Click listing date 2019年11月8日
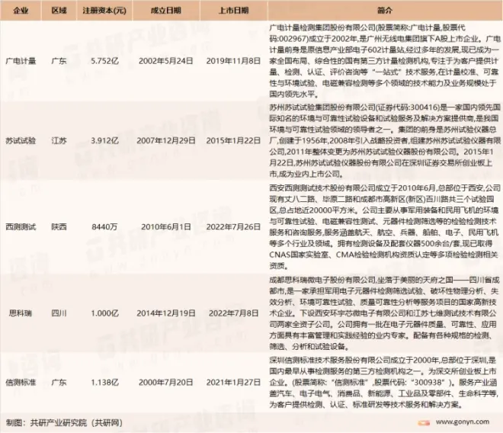Screen dimensions: 503x433 coord(233,61)
